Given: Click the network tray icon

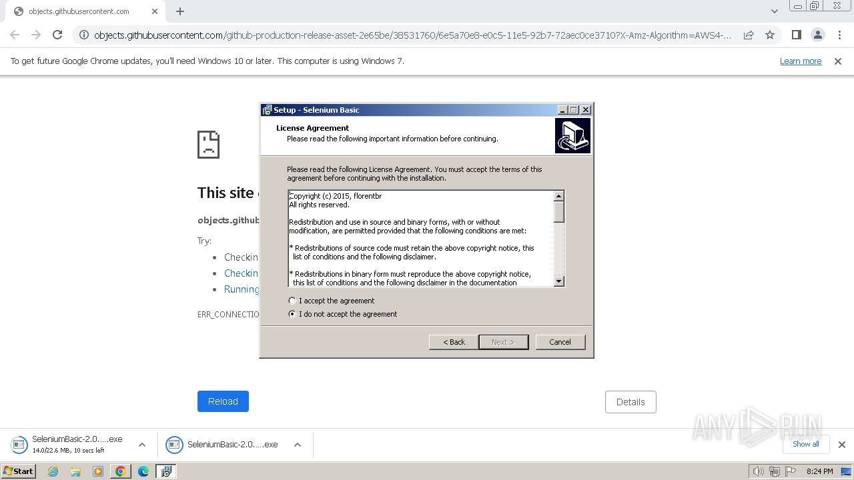Looking at the screenshot, I should pos(775,471).
